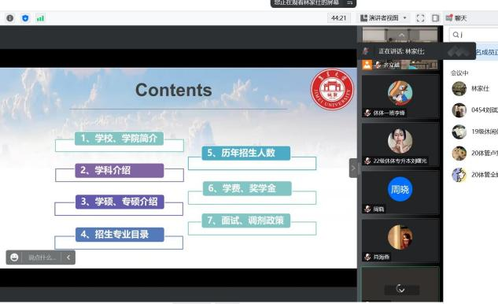Viewport: 498px width, 304px height.
Task: Click slide item 5、历年招生人数
Action: (245, 153)
